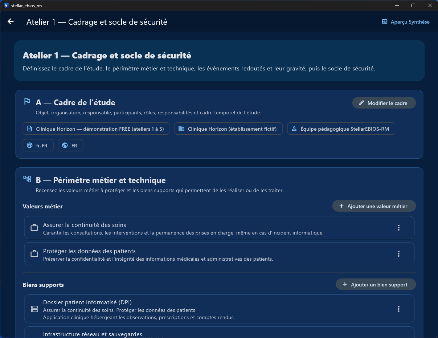Click the eye icon beside Aperçu Synthèse
The image size is (438, 338).
[385, 22]
